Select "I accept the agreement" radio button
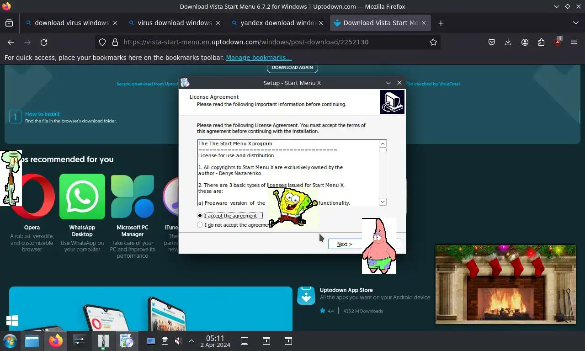 [x=200, y=216]
